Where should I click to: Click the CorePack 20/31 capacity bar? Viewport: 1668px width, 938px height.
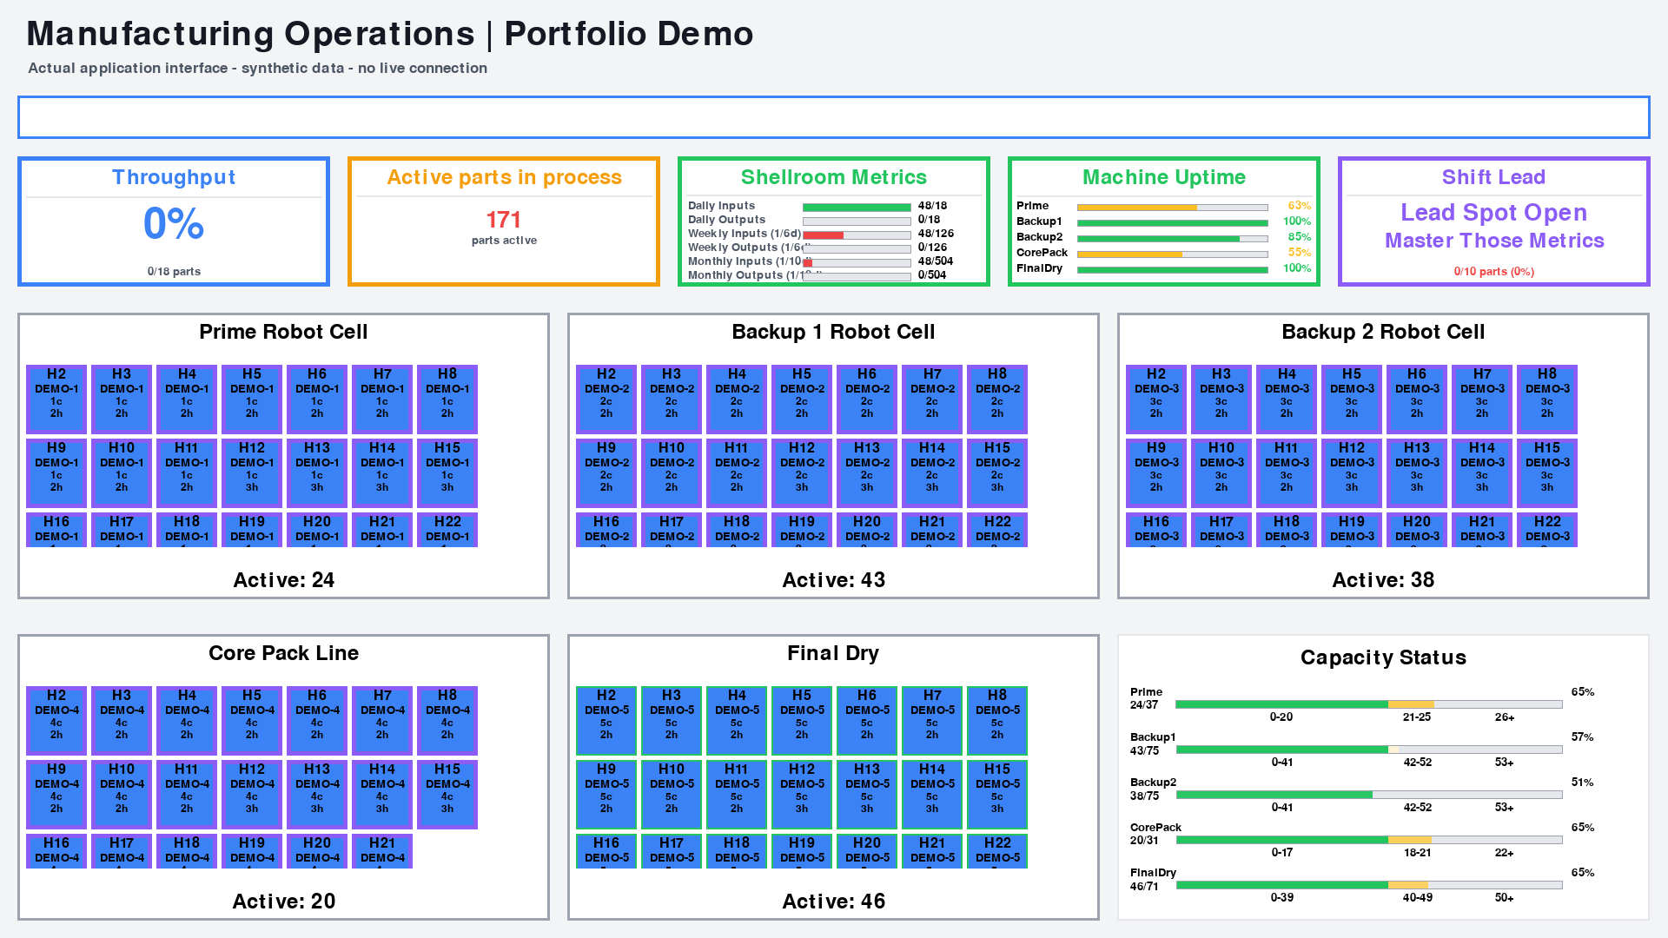click(x=1369, y=840)
